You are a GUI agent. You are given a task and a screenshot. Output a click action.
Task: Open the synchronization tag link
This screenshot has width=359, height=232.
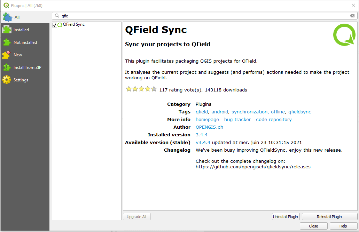[x=249, y=112]
